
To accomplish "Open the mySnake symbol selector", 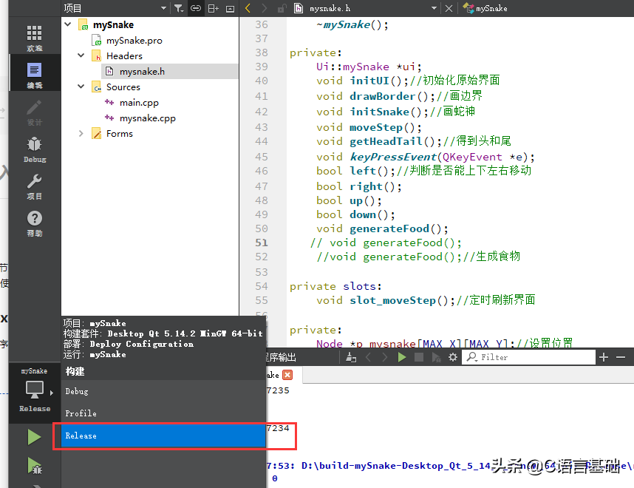I will point(485,8).
